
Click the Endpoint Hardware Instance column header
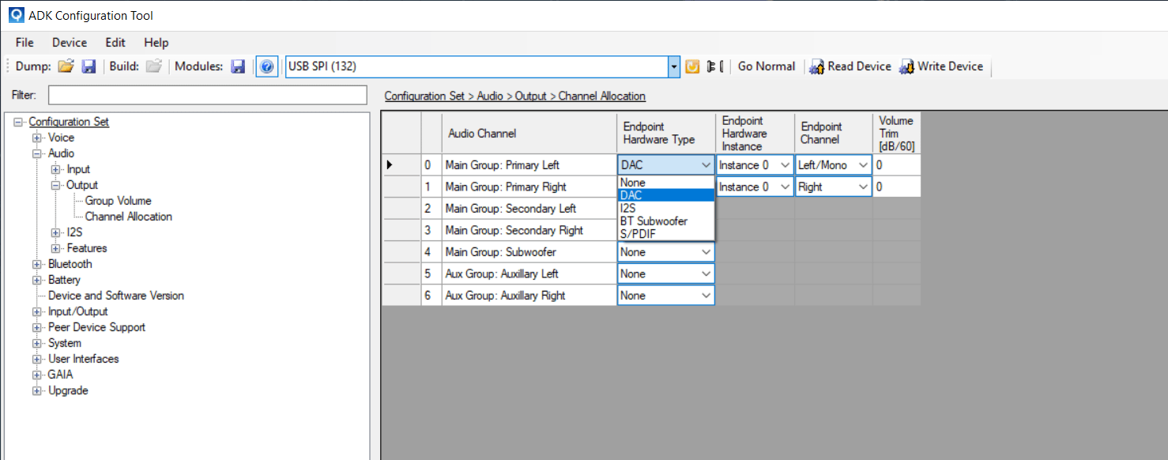pyautogui.click(x=755, y=133)
